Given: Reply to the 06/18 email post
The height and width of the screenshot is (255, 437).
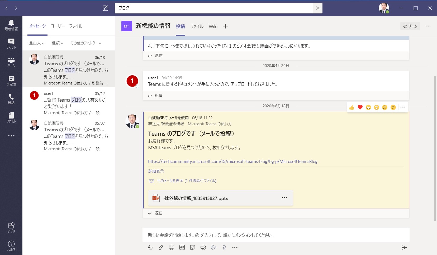Looking at the screenshot, I should coord(155,213).
